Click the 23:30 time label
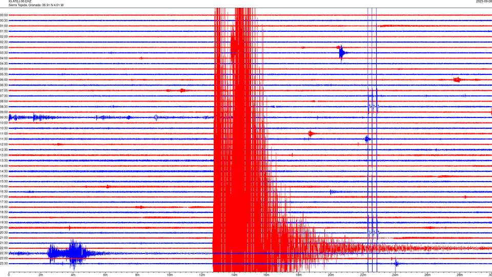Viewport: 492px width, 277px height. tap(4, 264)
